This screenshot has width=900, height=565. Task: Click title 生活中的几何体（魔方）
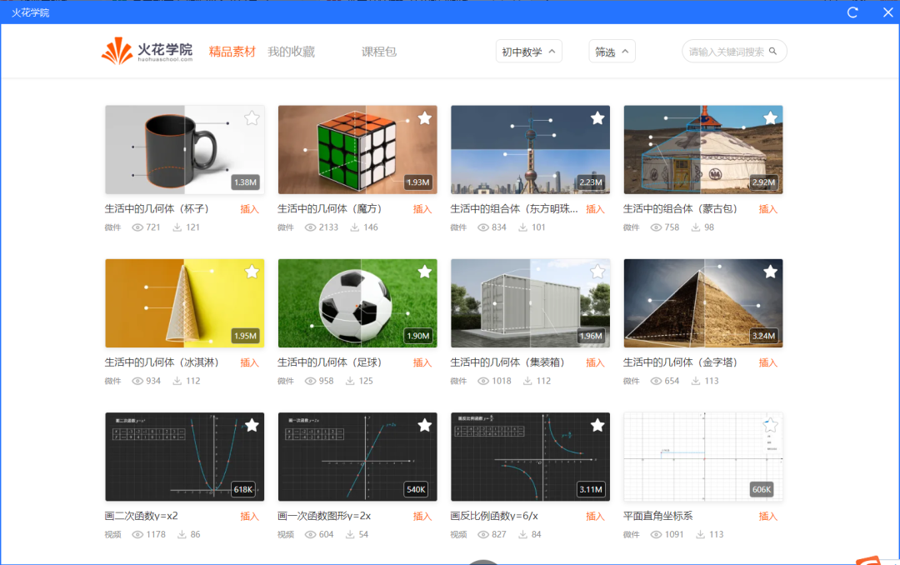329,209
